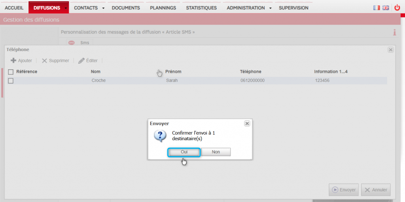Screen dimensions: 405x202
Task: Open the ADMINISTRATION menu
Action: click(x=246, y=8)
